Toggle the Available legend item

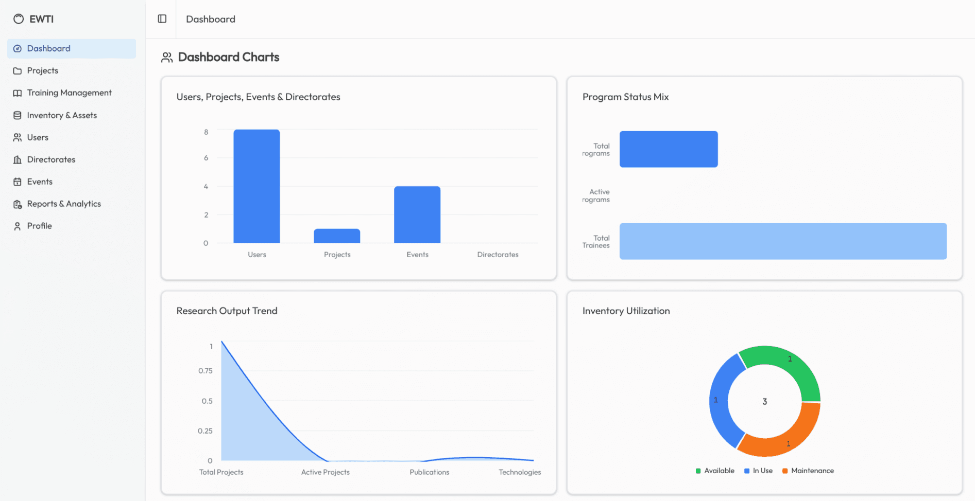[x=715, y=471]
